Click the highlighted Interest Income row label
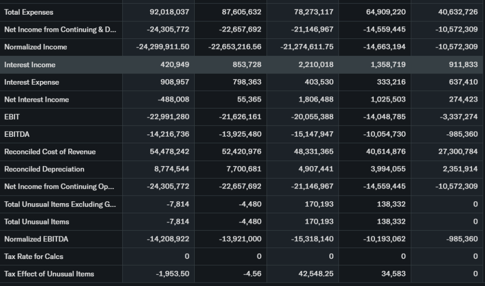This screenshot has width=485, height=286. pos(30,65)
